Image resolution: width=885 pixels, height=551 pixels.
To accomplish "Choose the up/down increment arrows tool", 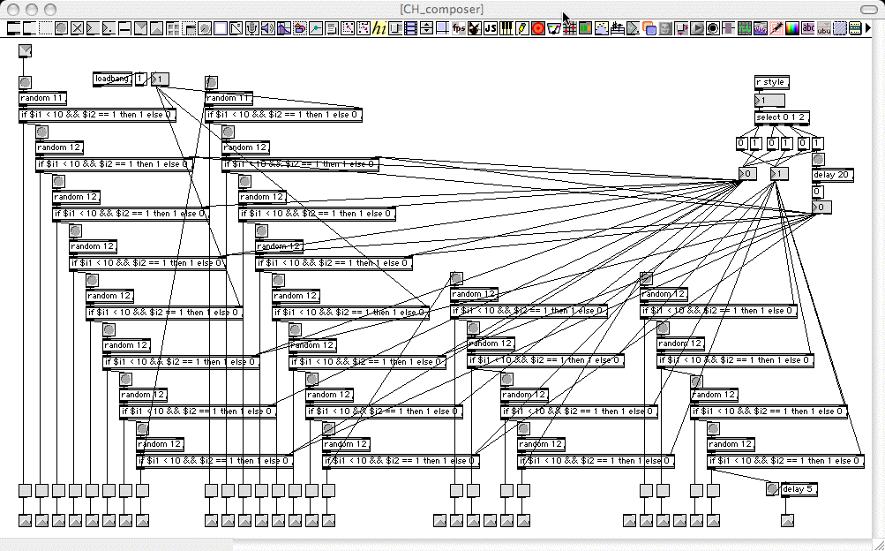I will [427, 27].
